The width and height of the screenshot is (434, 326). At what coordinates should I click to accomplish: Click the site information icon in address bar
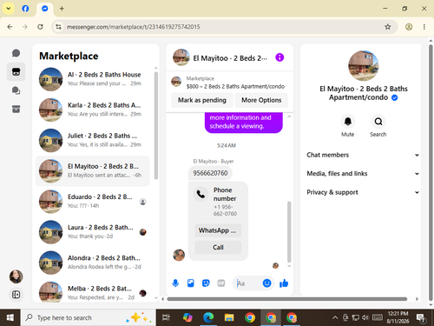click(x=59, y=27)
